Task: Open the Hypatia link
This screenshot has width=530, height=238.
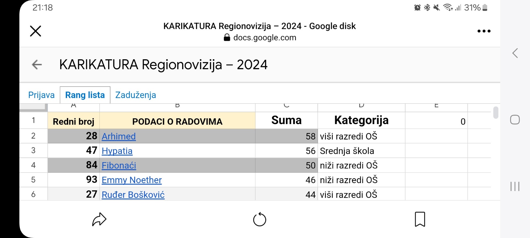Action: pos(117,151)
